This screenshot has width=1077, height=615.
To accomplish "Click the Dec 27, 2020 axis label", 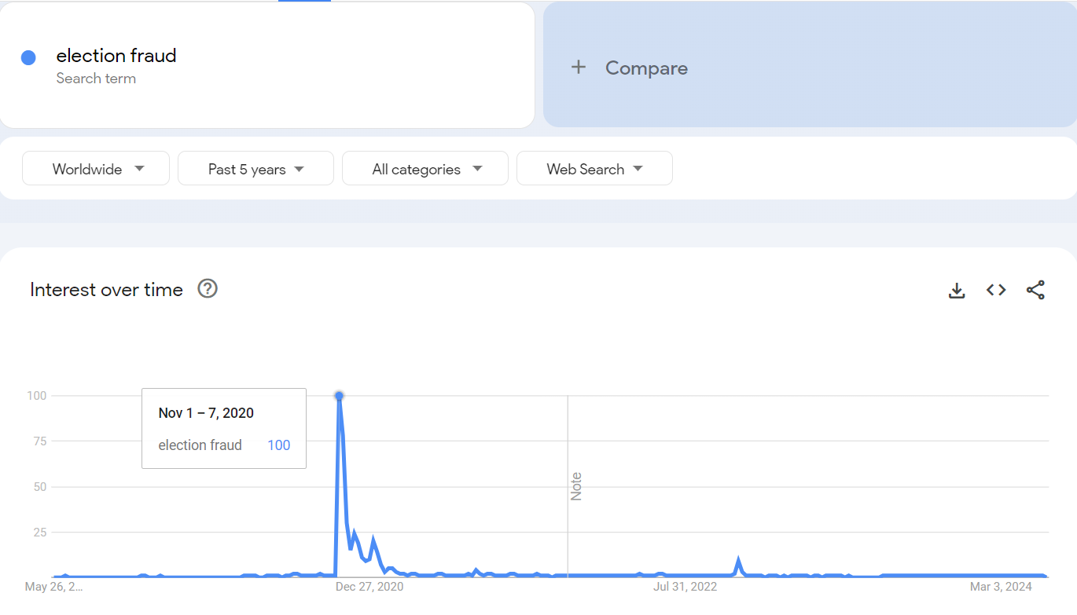I will point(369,587).
